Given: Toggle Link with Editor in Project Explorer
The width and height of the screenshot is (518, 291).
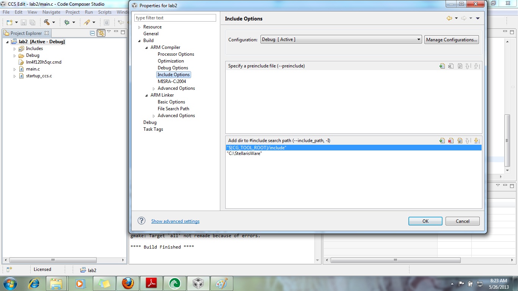Looking at the screenshot, I should pos(101,33).
